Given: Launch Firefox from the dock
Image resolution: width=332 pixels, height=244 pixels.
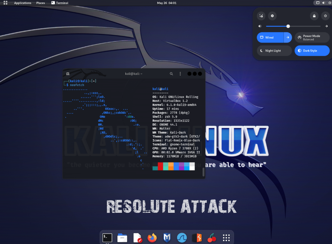Looking at the screenshot, I should (152, 238).
